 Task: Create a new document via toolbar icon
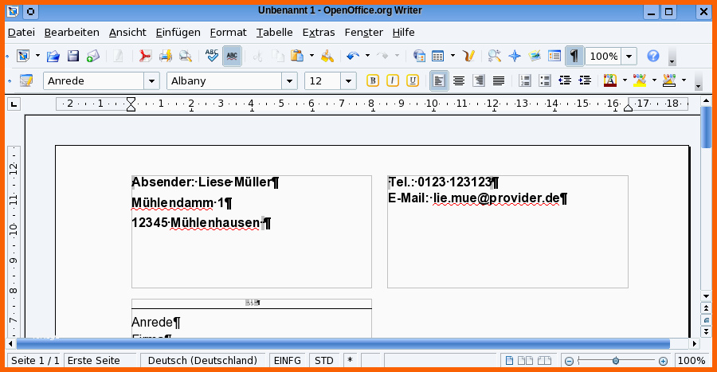click(23, 56)
